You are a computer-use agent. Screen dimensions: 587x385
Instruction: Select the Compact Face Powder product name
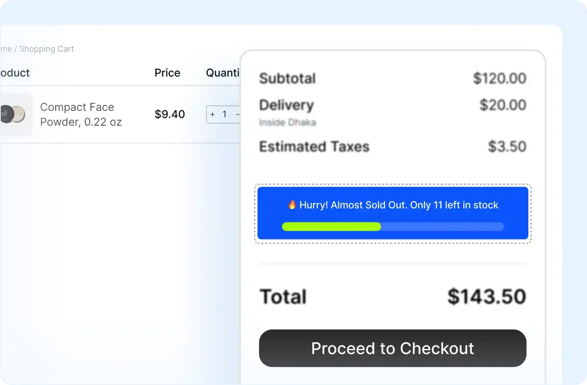pyautogui.click(x=81, y=114)
